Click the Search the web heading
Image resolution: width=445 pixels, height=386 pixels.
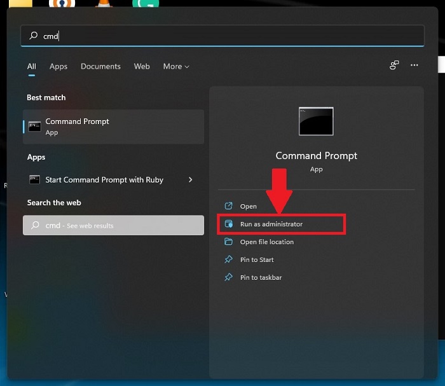click(54, 203)
